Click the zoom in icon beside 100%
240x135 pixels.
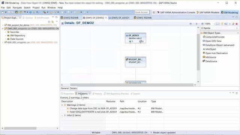pos(202,24)
